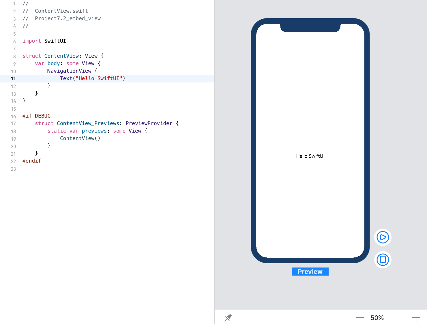427x324 pixels.
Task: Click line number 11 in the gutter
Action: (13, 78)
